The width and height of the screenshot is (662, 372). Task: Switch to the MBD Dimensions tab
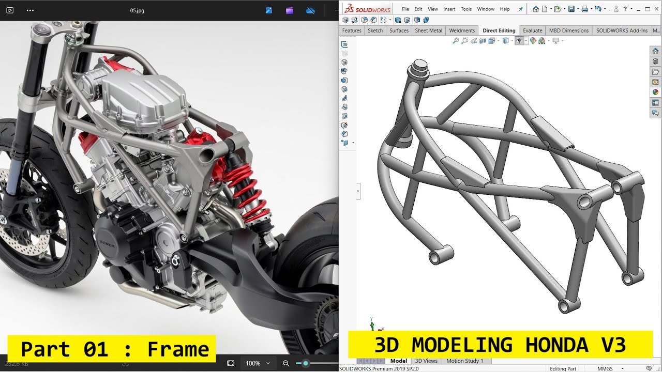[x=569, y=30]
